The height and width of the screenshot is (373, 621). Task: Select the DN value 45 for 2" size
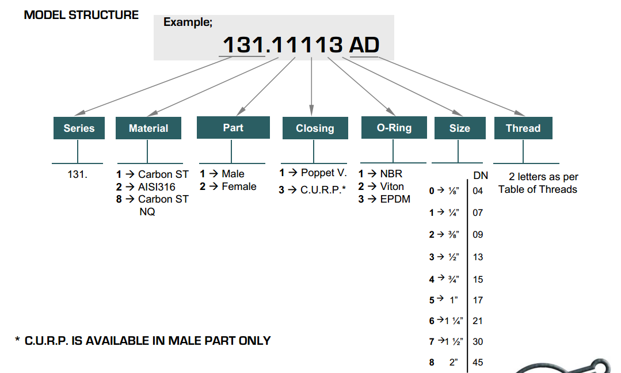[478, 363]
